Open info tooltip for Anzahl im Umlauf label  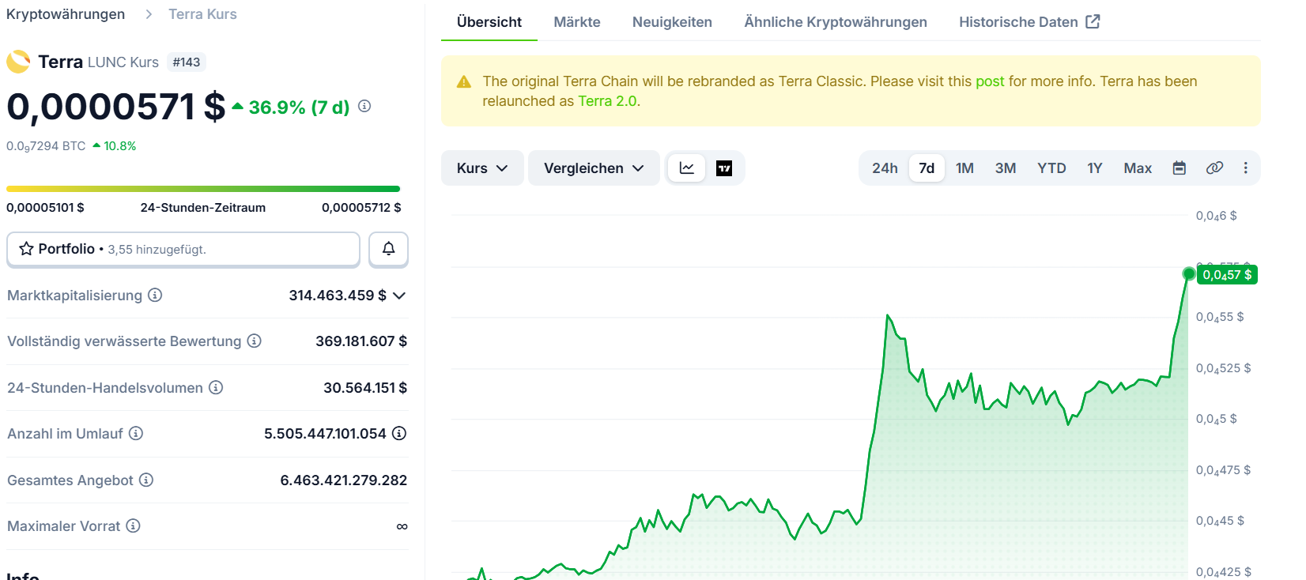click(x=136, y=433)
